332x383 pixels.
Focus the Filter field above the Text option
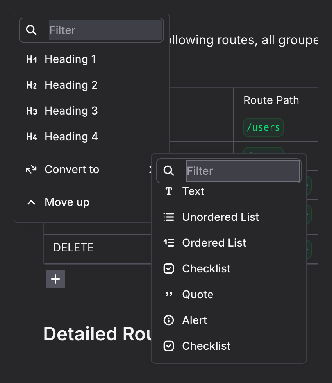[243, 171]
